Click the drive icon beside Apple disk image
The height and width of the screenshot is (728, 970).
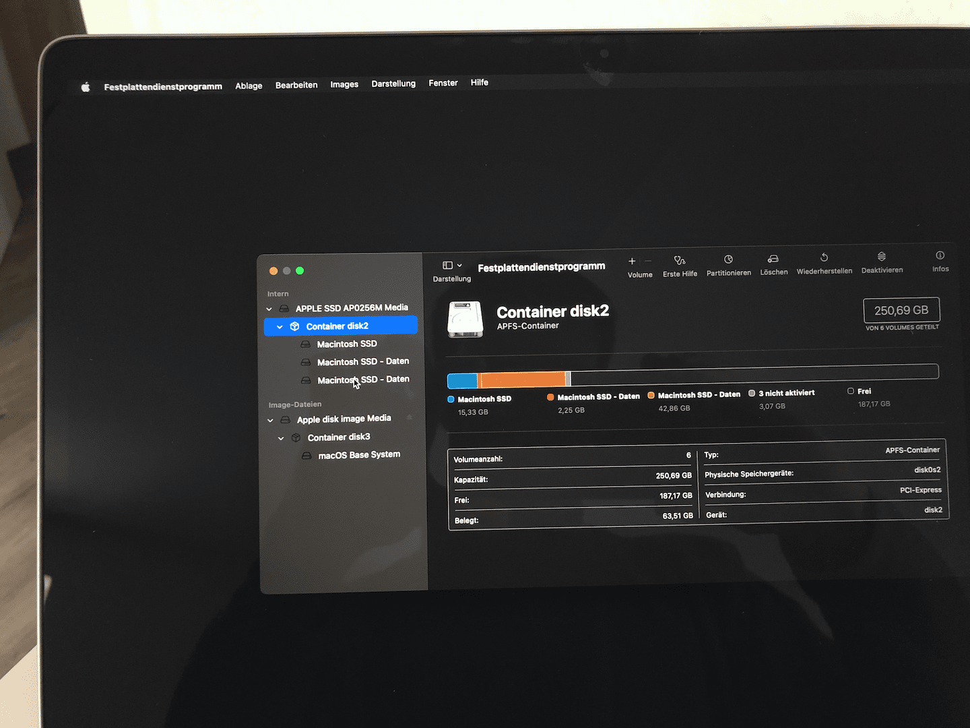tap(286, 420)
